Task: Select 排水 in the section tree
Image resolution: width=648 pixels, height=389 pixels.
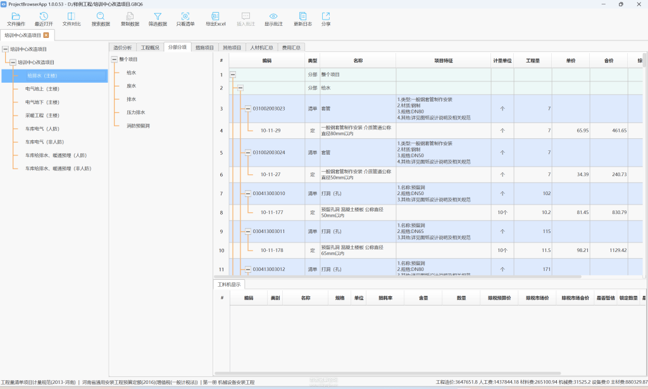Action: (x=132, y=99)
